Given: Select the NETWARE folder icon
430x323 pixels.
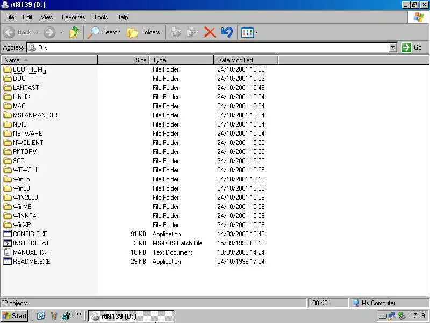Looking at the screenshot, I should coord(8,134).
